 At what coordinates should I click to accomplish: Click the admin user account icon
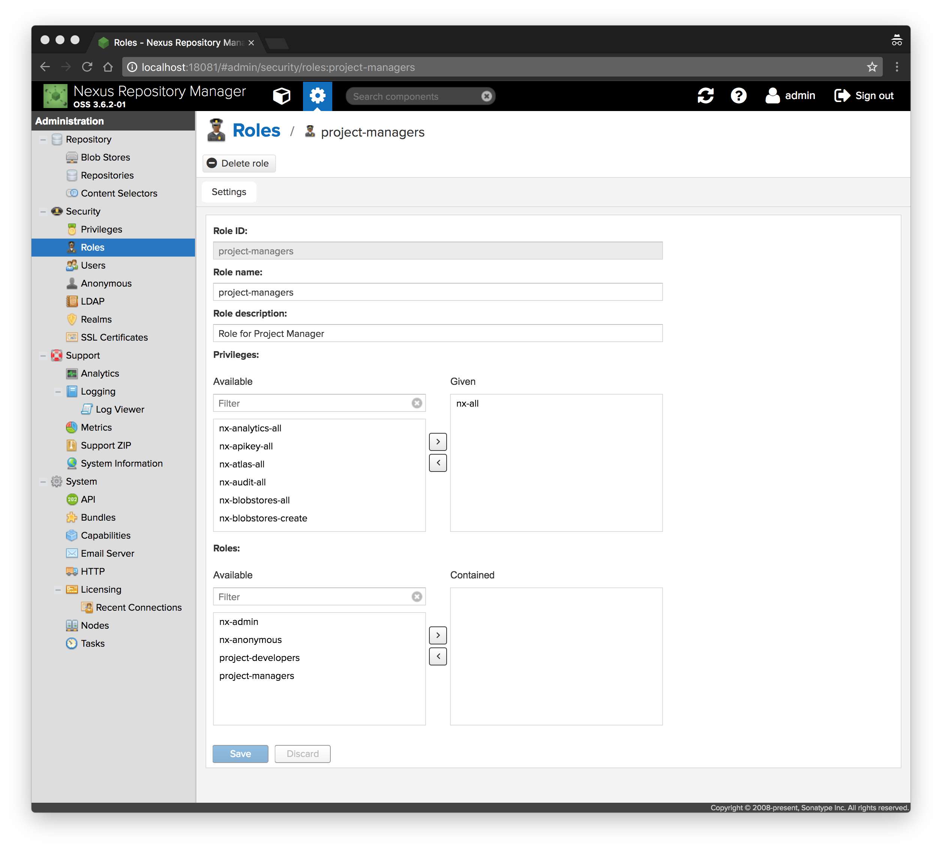tap(772, 96)
